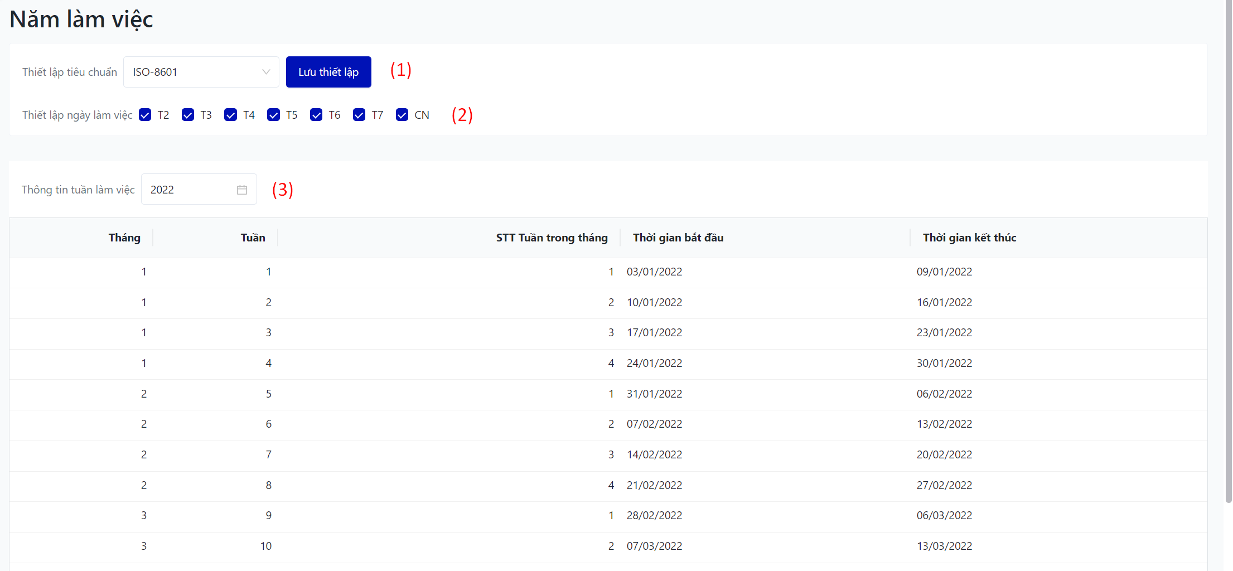
Task: Toggle the T3 working day checkbox
Action: tap(188, 115)
